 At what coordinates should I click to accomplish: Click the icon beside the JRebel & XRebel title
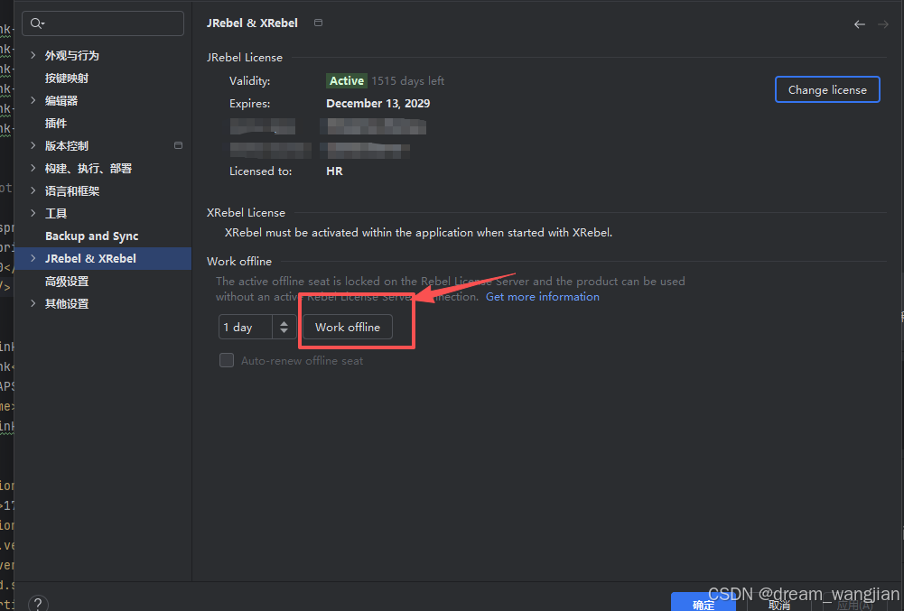pyautogui.click(x=318, y=23)
